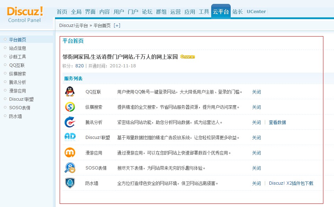Open the 群组 top menu

161,12
